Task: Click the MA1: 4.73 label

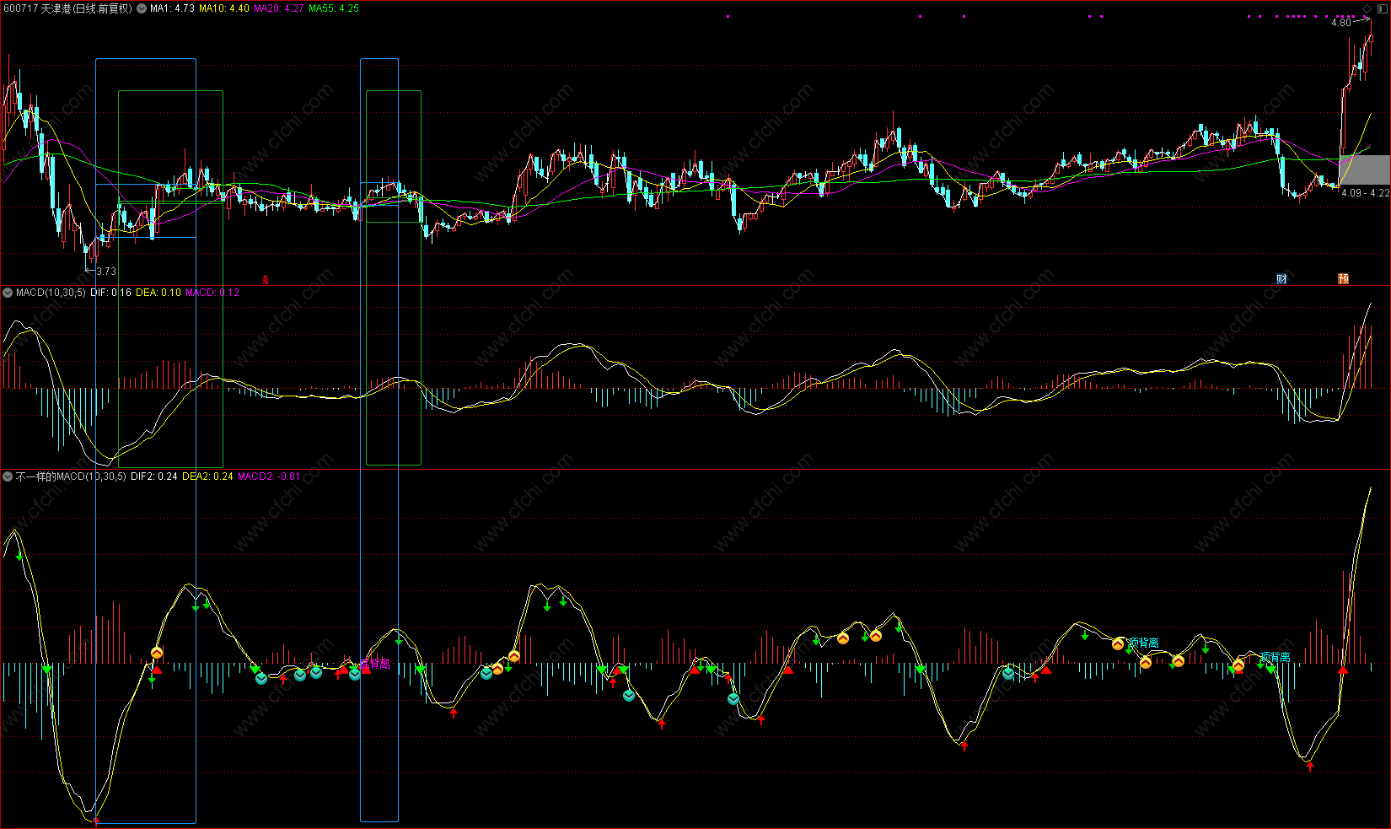Action: [172, 8]
